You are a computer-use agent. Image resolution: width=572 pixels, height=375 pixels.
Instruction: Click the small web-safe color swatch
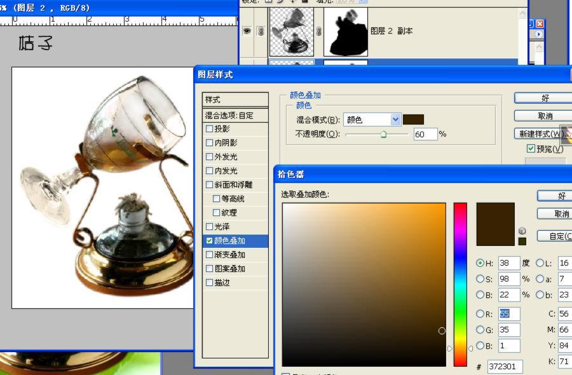click(x=522, y=241)
